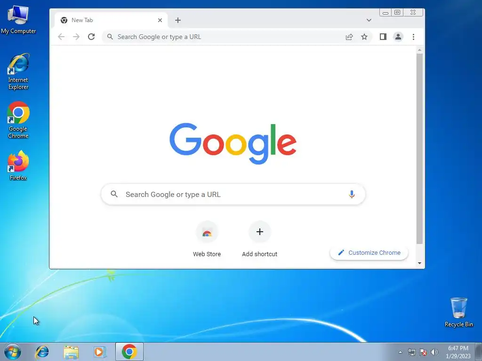482x361 pixels.
Task: Open the Web Store shortcut
Action: (x=207, y=239)
